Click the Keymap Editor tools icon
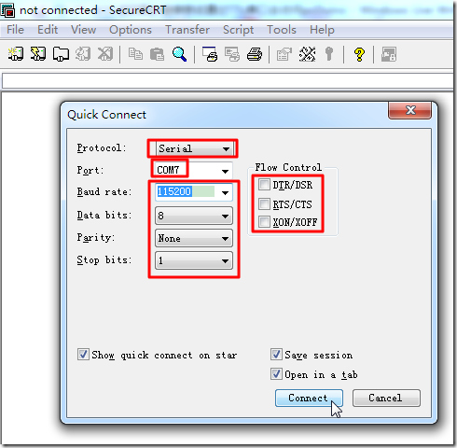 click(x=307, y=54)
